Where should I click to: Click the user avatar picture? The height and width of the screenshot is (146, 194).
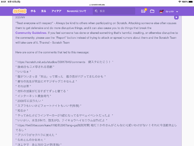(161, 11)
